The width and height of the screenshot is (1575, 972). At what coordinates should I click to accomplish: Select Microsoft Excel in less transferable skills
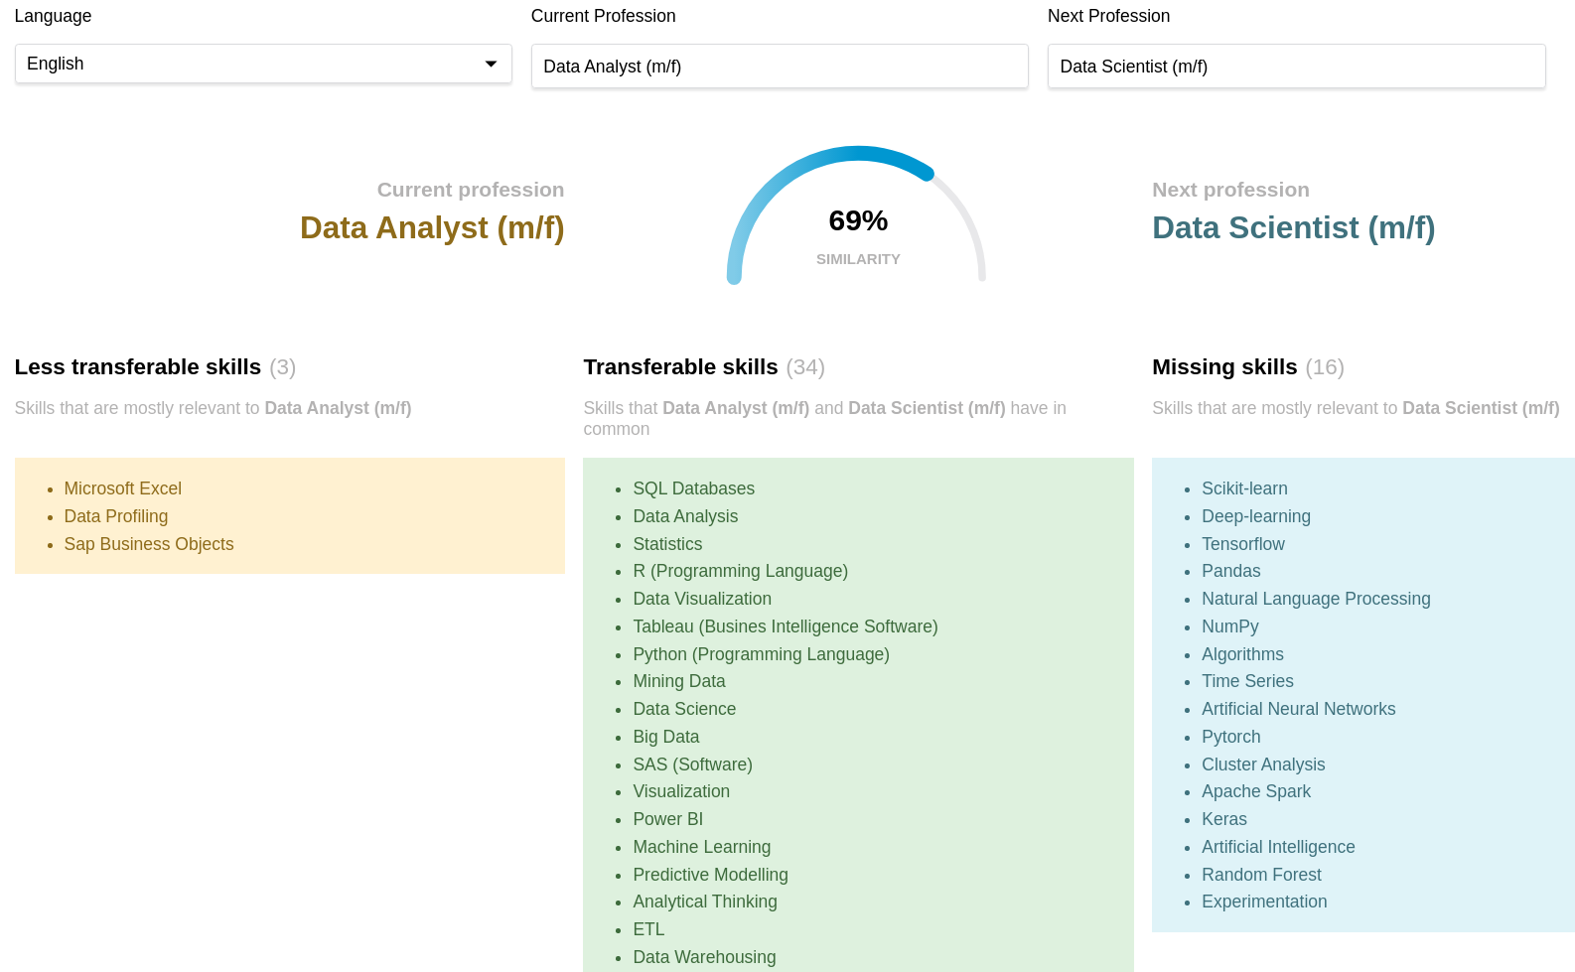click(122, 488)
